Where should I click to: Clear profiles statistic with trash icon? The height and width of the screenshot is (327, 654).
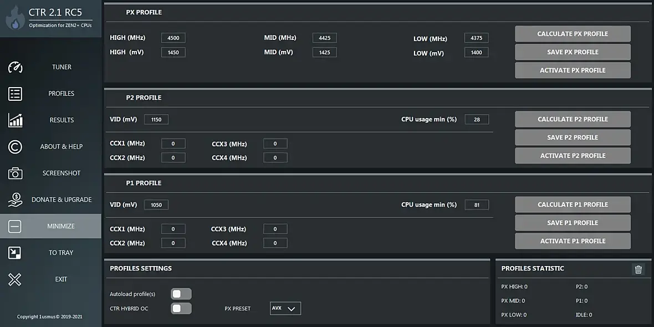click(x=638, y=269)
